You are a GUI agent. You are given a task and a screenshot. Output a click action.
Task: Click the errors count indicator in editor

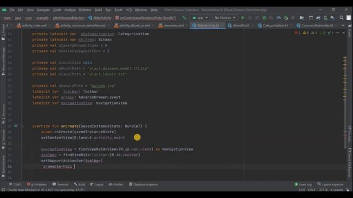pyautogui.click(x=298, y=33)
